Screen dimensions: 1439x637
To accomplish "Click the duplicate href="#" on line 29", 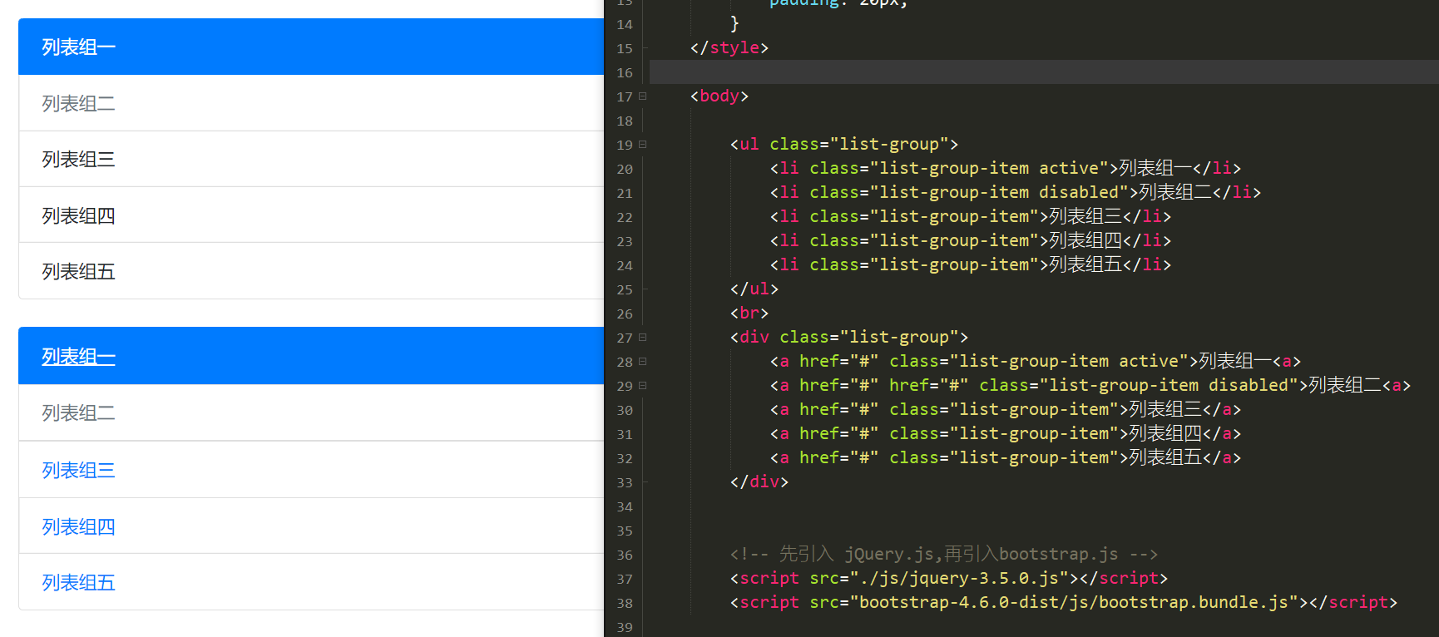I will click(x=929, y=385).
